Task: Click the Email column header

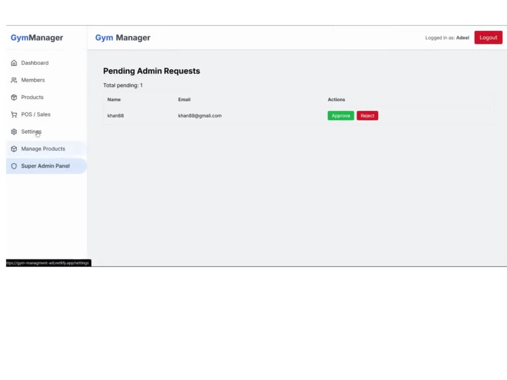Action: pyautogui.click(x=185, y=99)
